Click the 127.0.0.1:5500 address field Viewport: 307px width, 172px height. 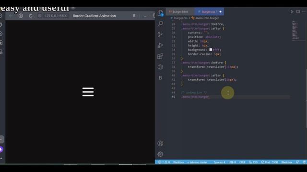click(x=56, y=16)
